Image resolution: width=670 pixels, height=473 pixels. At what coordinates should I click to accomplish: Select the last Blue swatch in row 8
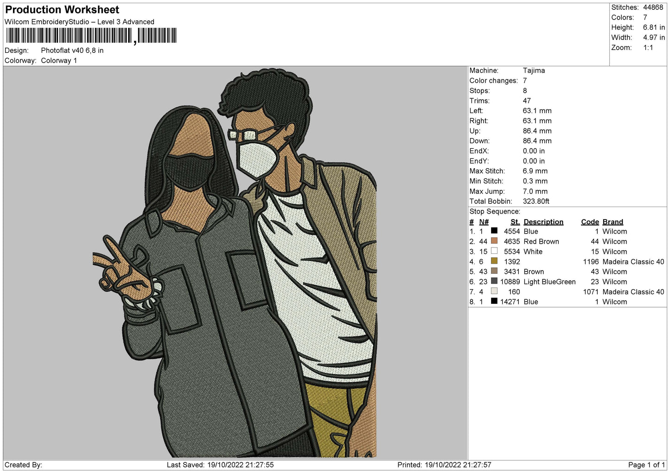click(x=494, y=301)
